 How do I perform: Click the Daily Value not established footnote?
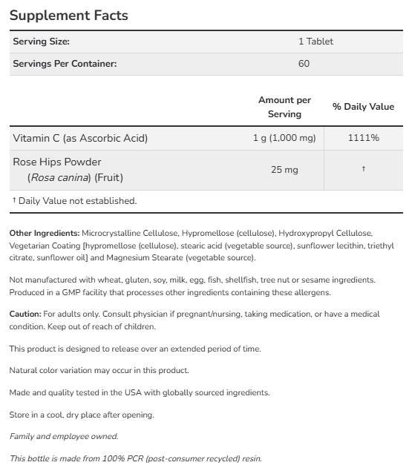coord(75,201)
